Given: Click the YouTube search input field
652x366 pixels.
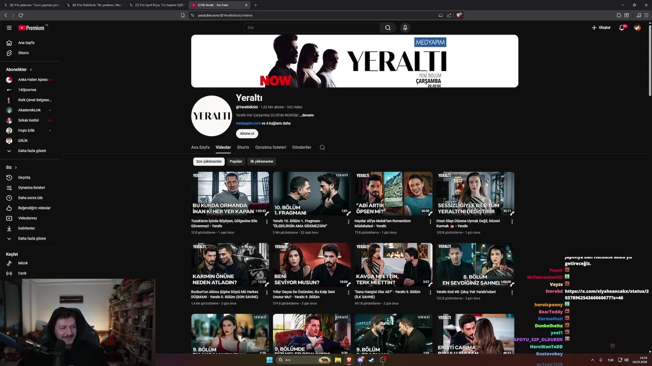Looking at the screenshot, I should click(312, 28).
